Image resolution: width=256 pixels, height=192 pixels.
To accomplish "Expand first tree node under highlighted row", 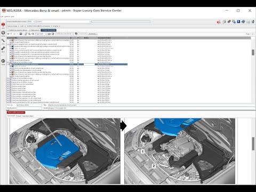I will [x=11, y=66].
